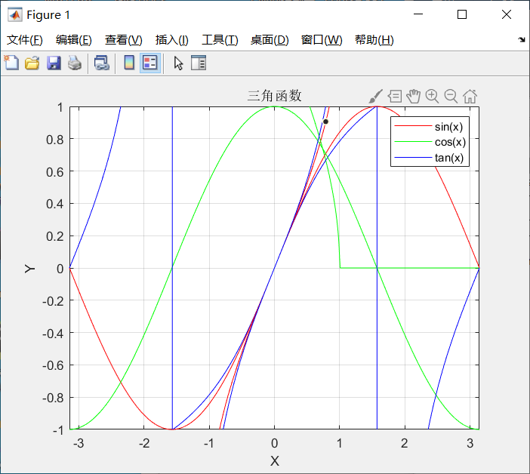Image resolution: width=530 pixels, height=474 pixels.
Task: Select the Y axis label
Action: [29, 269]
